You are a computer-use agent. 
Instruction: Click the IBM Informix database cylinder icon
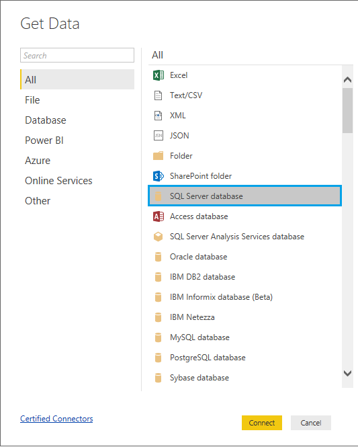tap(158, 297)
